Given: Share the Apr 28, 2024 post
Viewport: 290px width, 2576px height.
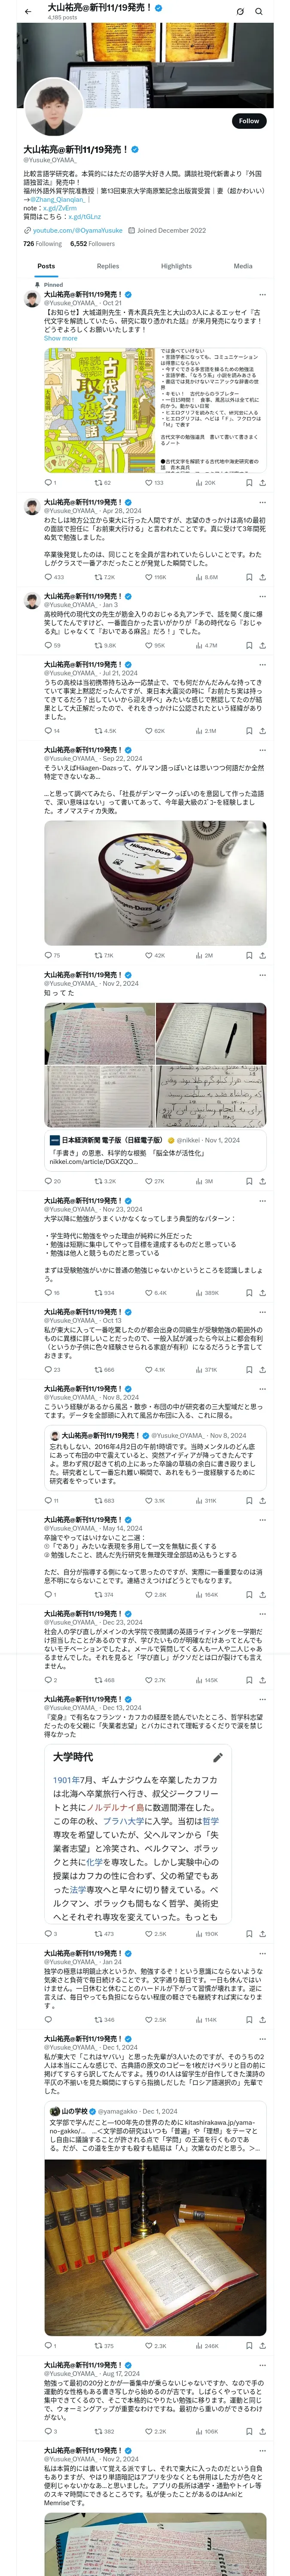Looking at the screenshot, I should pos(262,577).
